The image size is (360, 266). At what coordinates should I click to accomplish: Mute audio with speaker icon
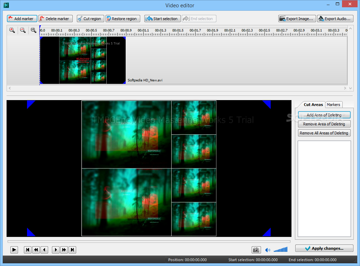click(268, 250)
